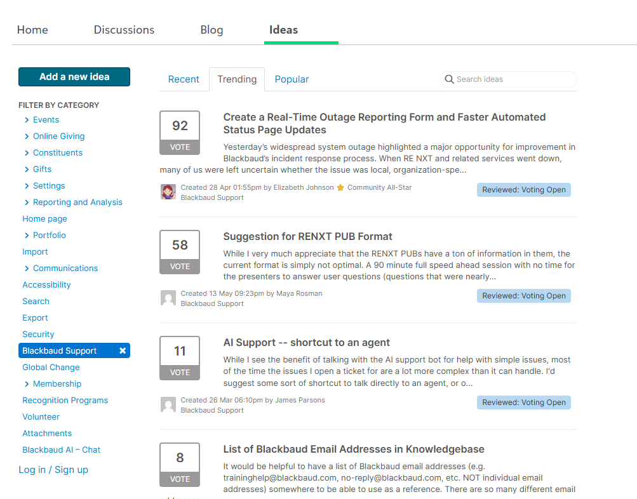Screen dimensions: 637x499
Task: Select the Trending ideas tab
Action: pos(237,79)
